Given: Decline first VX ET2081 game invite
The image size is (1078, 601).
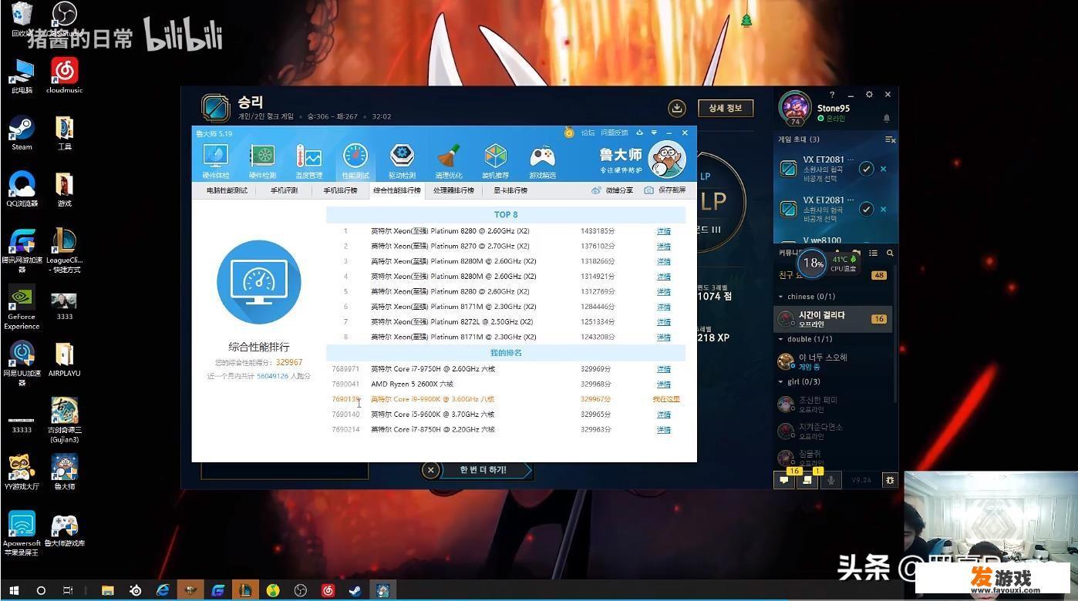Looking at the screenshot, I should tap(884, 169).
